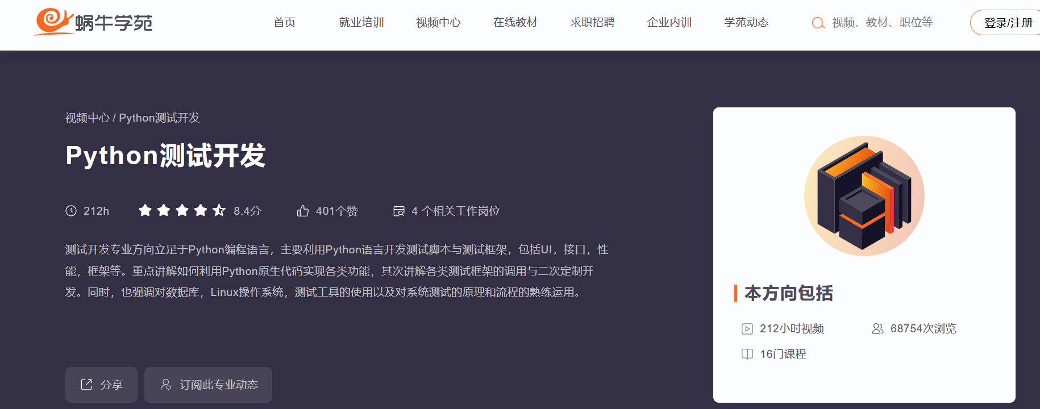This screenshot has height=409, width=1040.
Task: Click the 212小时视频 text
Action: click(792, 329)
